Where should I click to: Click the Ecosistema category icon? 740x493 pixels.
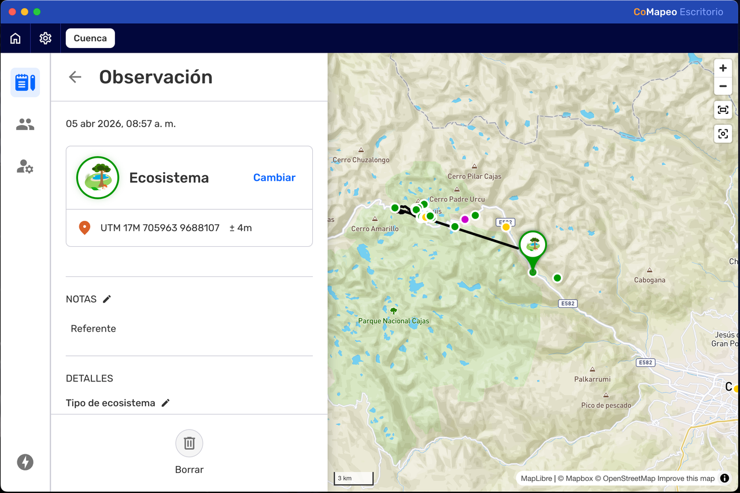click(98, 177)
